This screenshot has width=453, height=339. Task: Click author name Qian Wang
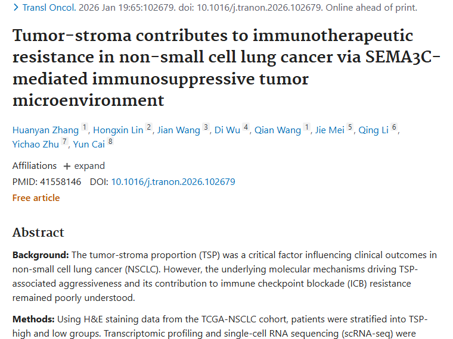click(x=278, y=130)
